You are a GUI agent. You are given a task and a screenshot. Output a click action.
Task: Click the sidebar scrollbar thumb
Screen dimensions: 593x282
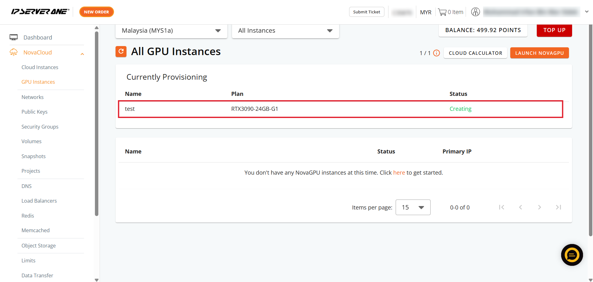tap(96, 123)
